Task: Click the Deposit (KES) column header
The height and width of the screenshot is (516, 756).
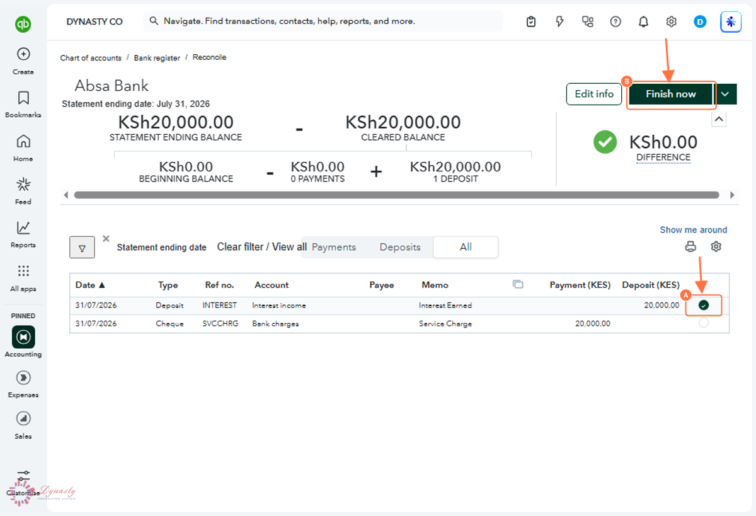Action: click(651, 285)
